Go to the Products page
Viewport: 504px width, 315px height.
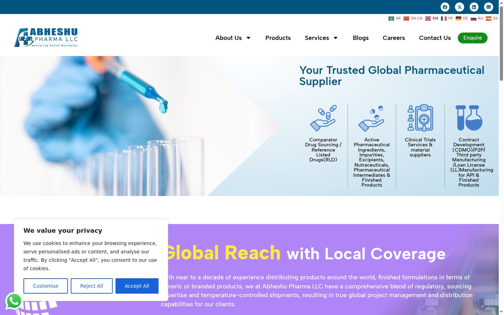coord(278,38)
